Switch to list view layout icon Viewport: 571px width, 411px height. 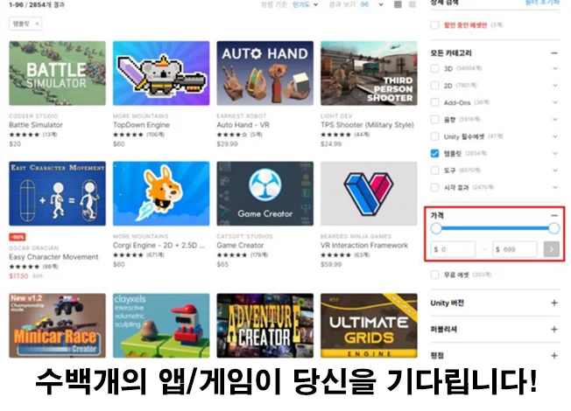[412, 4]
